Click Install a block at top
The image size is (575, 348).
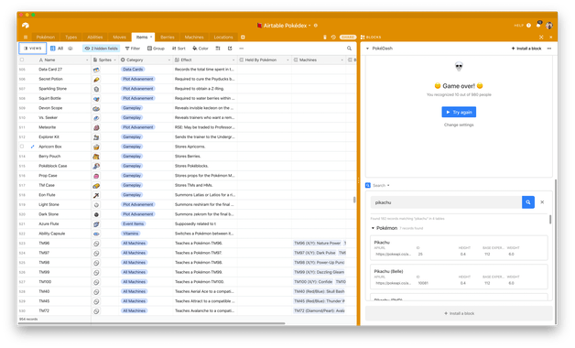[526, 49]
